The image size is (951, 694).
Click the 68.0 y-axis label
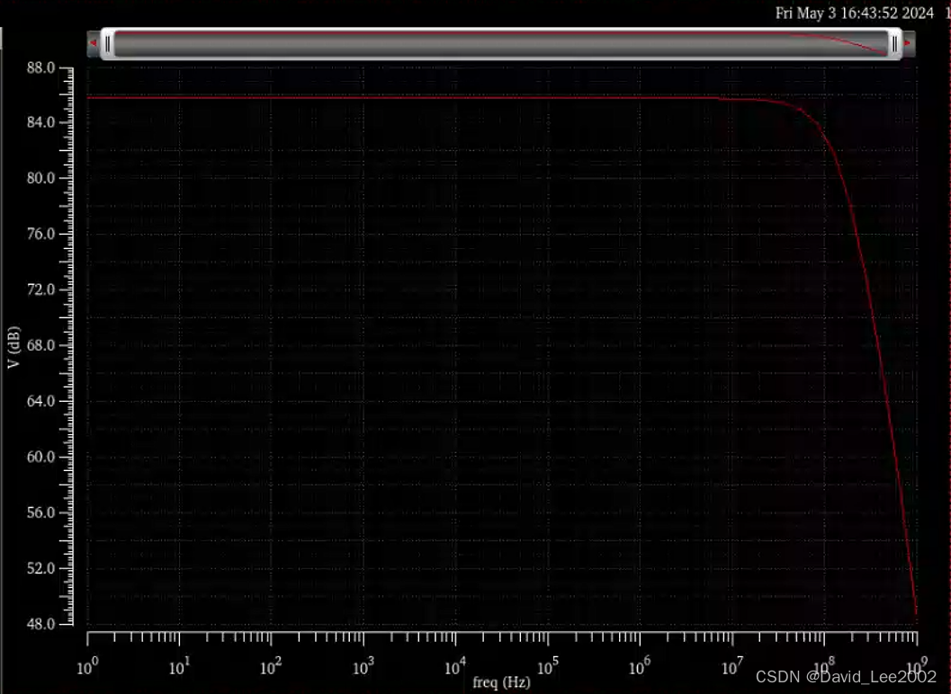pyautogui.click(x=40, y=345)
